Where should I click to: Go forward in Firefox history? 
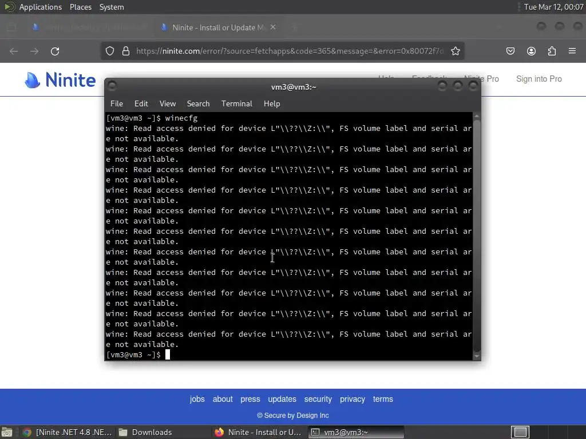pyautogui.click(x=34, y=51)
